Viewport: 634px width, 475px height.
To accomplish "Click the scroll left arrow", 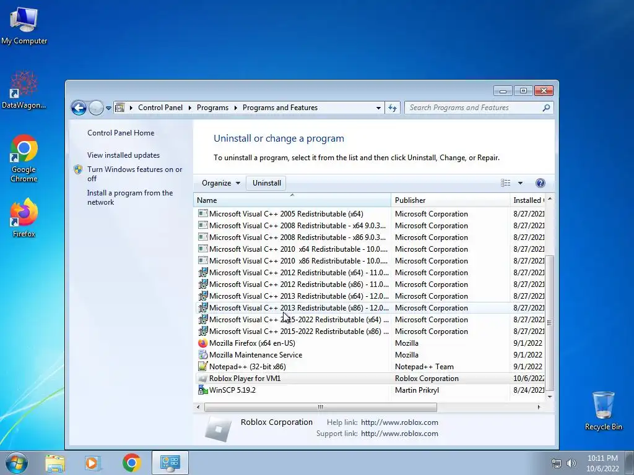I will point(198,407).
